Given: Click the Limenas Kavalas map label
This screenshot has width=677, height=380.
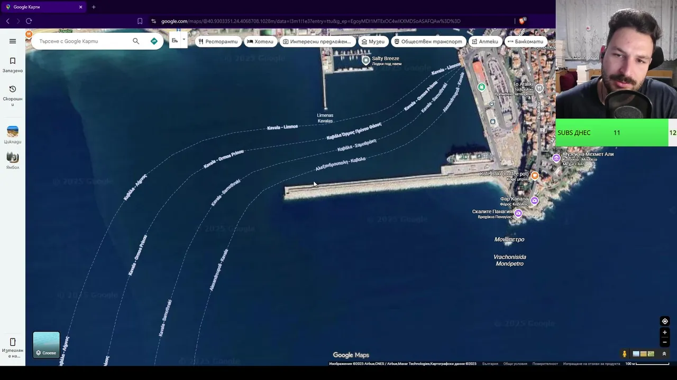Looking at the screenshot, I should pyautogui.click(x=325, y=118).
